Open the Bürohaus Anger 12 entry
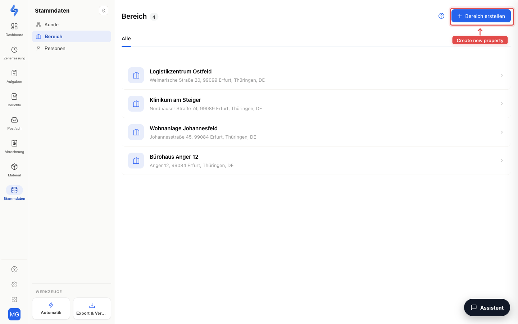Image resolution: width=518 pixels, height=324 pixels. pos(316,161)
